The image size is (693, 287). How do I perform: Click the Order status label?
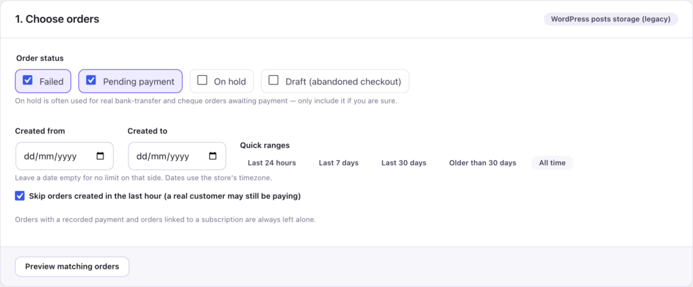click(40, 58)
